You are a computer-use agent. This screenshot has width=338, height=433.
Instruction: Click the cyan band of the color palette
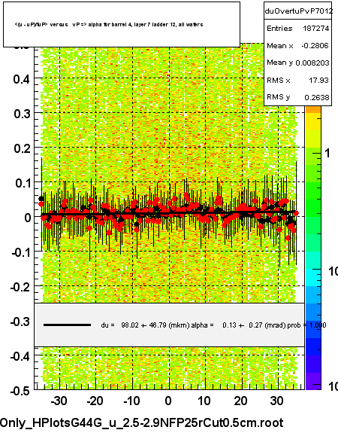313,278
